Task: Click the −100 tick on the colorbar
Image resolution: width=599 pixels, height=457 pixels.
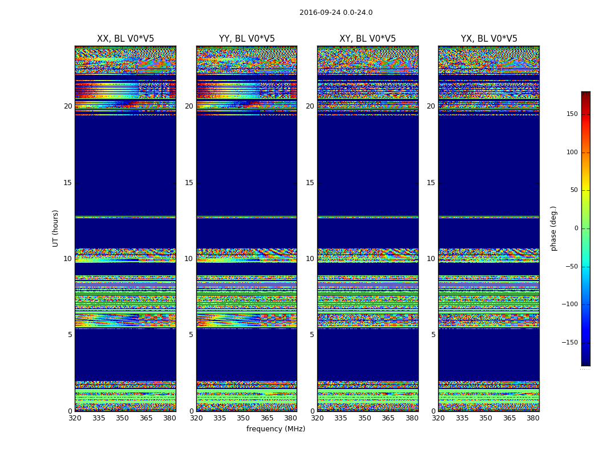Action: [569, 304]
